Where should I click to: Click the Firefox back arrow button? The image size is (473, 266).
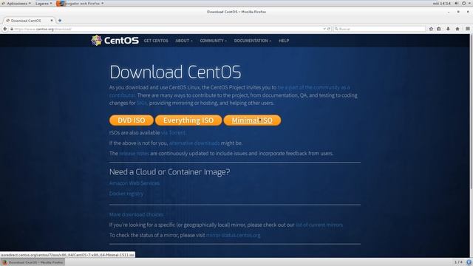pyautogui.click(x=5, y=29)
